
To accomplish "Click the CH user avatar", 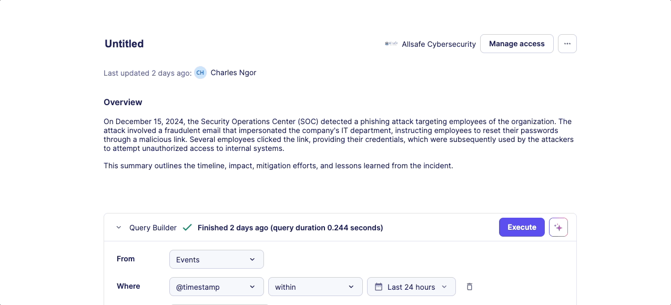I will click(200, 73).
